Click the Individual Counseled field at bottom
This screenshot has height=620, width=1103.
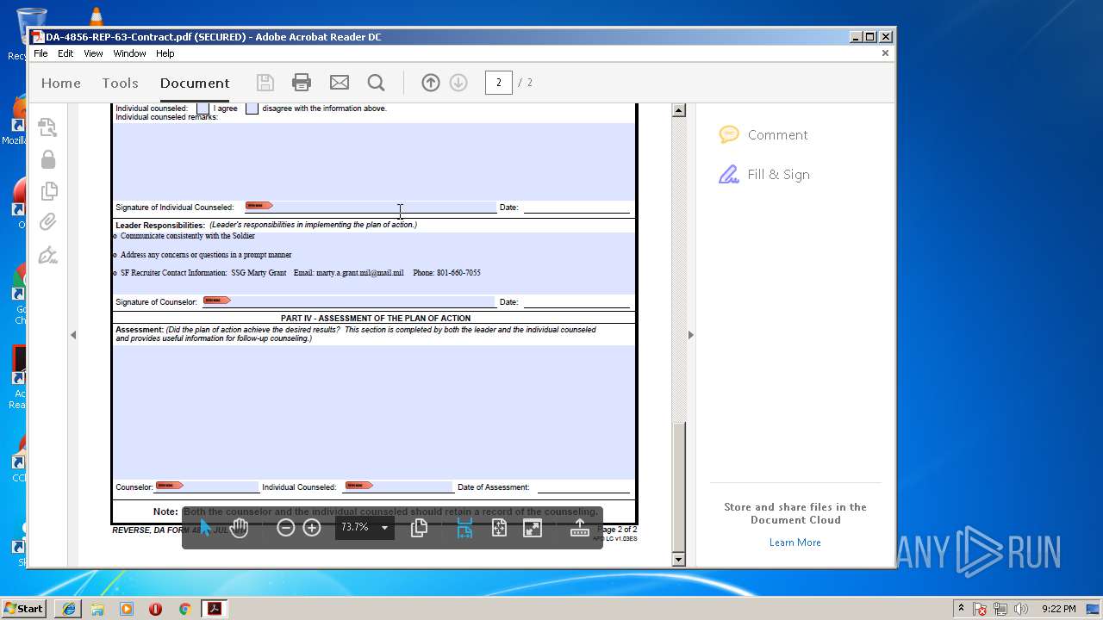398,487
